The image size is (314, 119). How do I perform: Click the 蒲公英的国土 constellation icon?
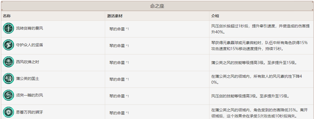click(9, 79)
